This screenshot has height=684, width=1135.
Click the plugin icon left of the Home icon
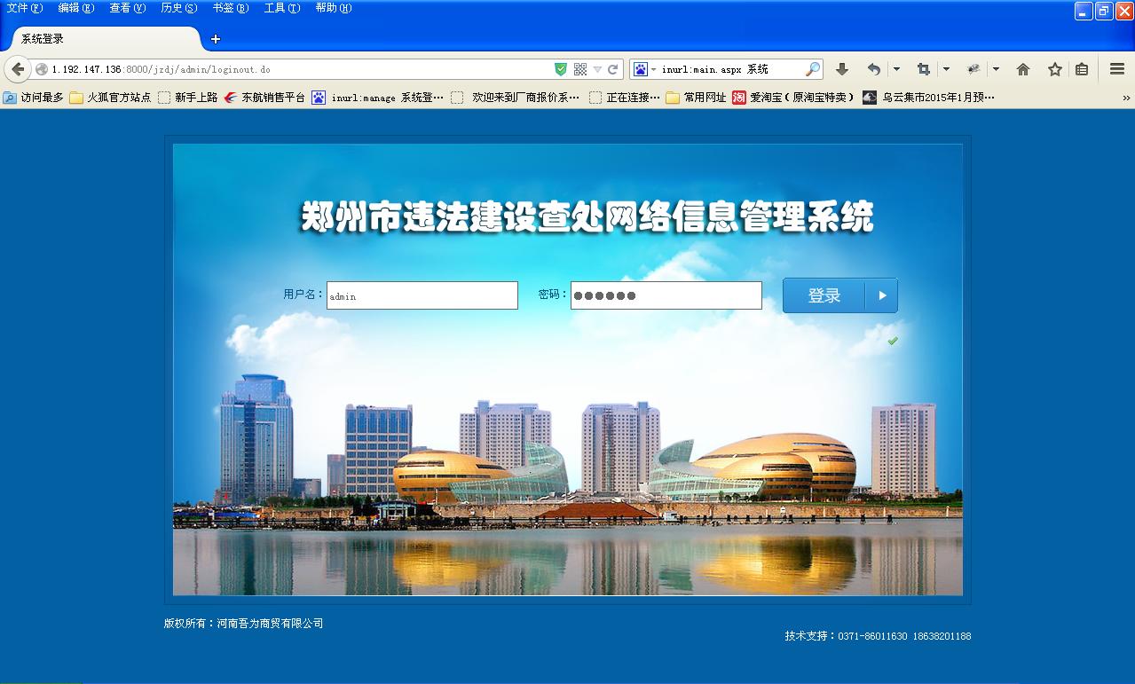click(973, 69)
